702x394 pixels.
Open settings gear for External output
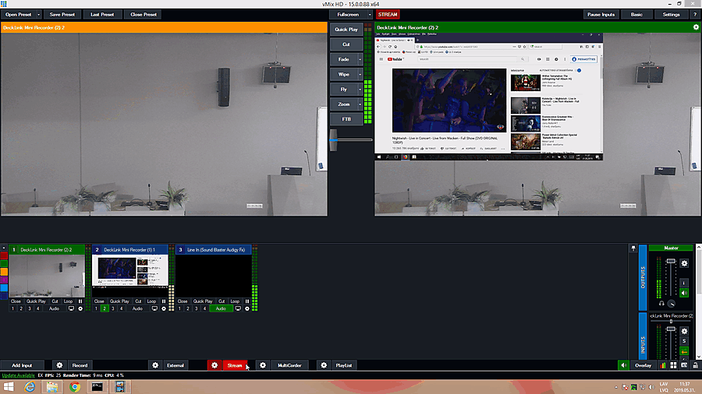(x=155, y=365)
